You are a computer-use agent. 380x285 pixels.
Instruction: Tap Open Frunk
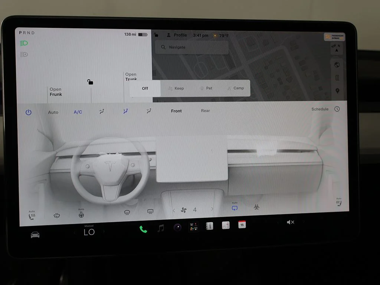click(x=56, y=92)
